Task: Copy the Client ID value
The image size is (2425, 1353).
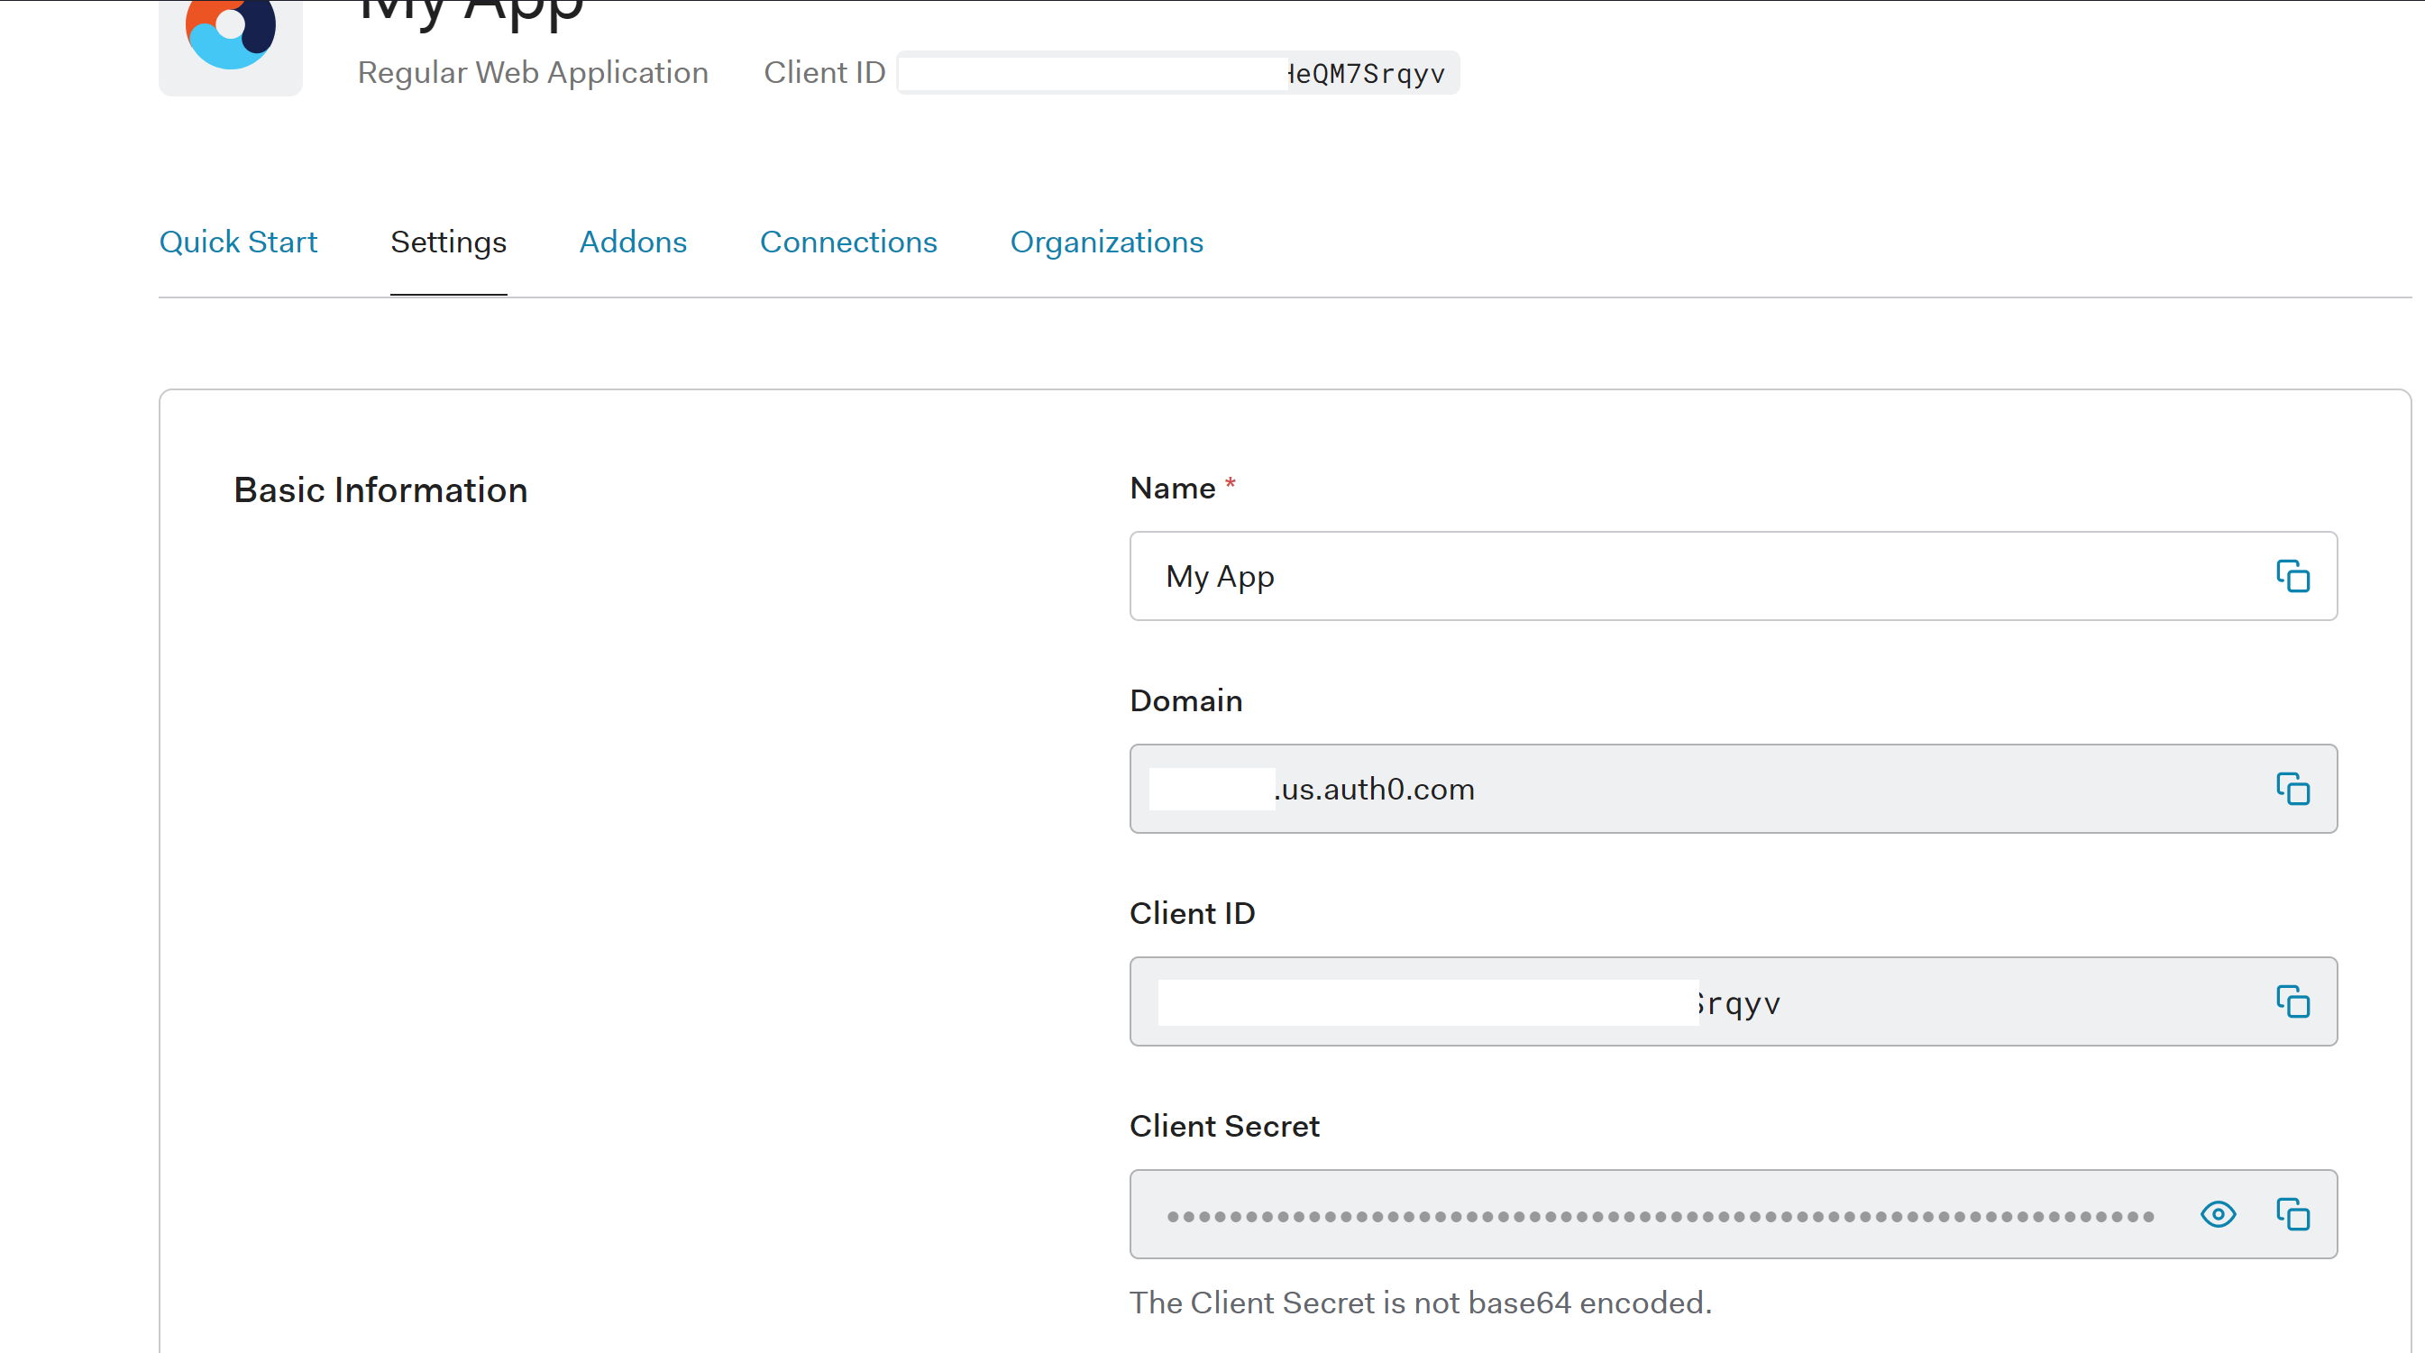Action: click(2292, 1001)
